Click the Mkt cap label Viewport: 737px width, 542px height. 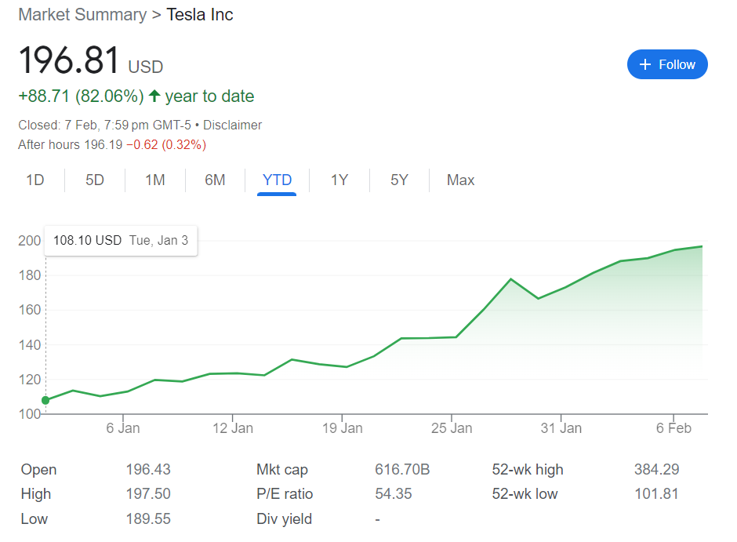coord(282,470)
